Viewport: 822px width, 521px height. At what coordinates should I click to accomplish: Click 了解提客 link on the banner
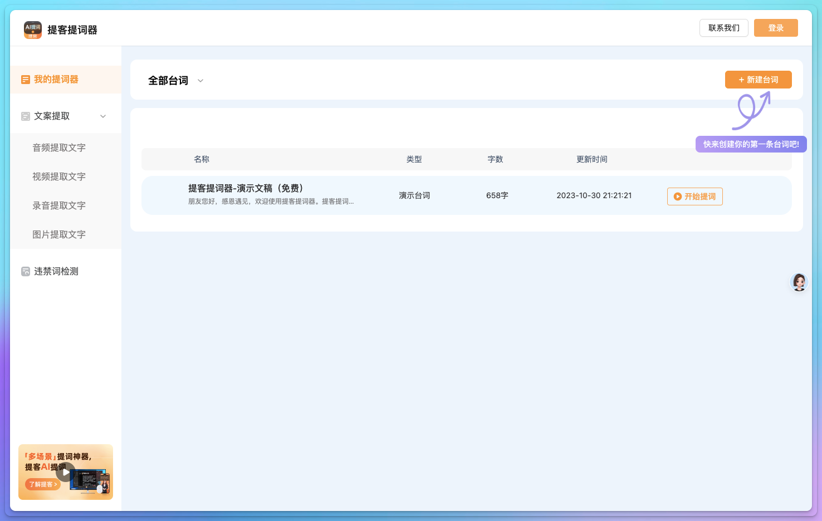(43, 484)
